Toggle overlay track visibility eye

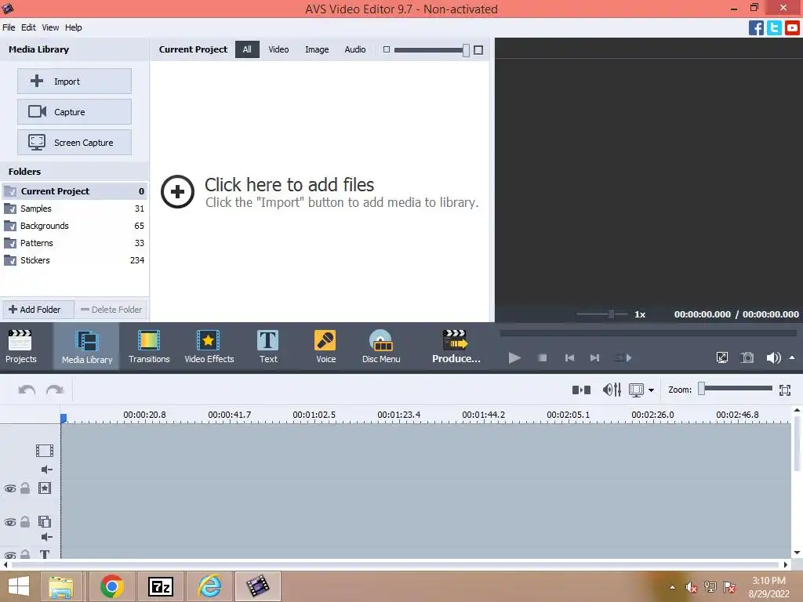[9, 522]
